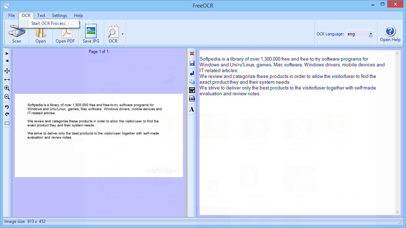406x228 pixels.
Task: Expand the OCR button dropdown arrow
Action: [x=122, y=34]
